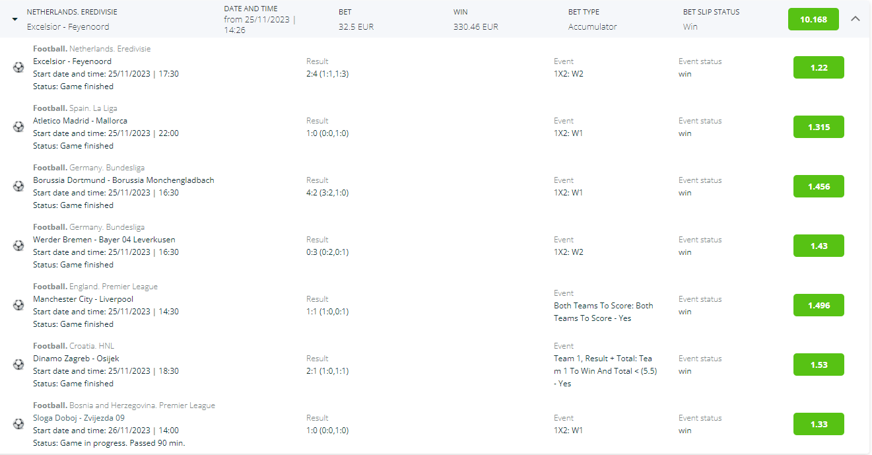Image resolution: width=872 pixels, height=455 pixels.
Task: Toggle the header triangle arrow next to Eredivisie
Action: 15,19
